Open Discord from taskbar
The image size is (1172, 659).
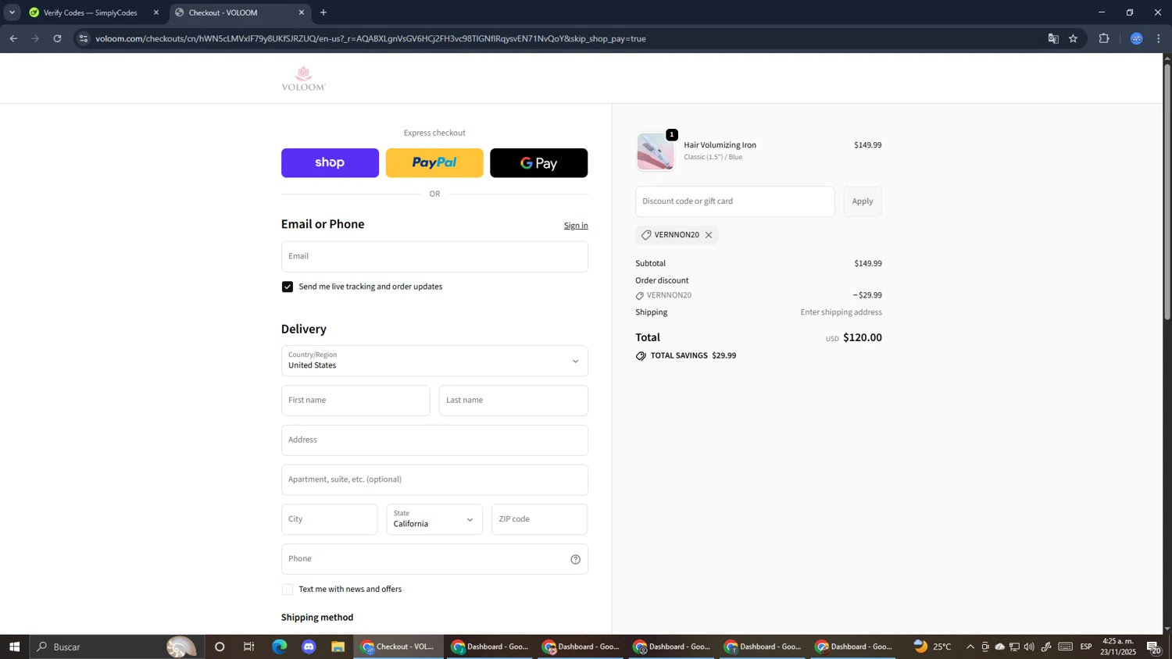point(309,647)
